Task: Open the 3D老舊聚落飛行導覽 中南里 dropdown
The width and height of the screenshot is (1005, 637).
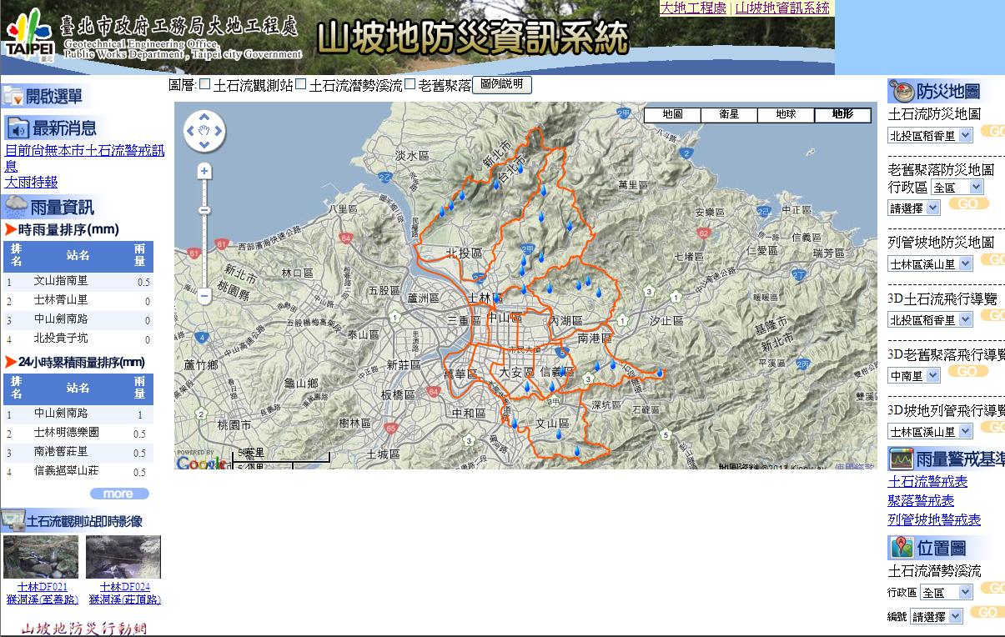Action: click(913, 375)
